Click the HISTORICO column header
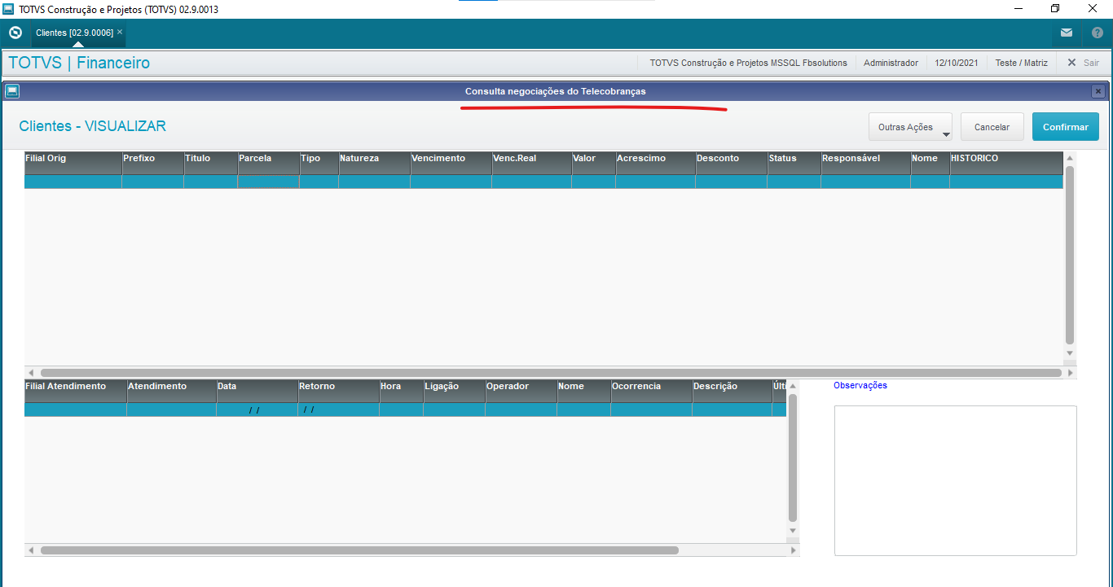The image size is (1113, 587). (x=1006, y=163)
